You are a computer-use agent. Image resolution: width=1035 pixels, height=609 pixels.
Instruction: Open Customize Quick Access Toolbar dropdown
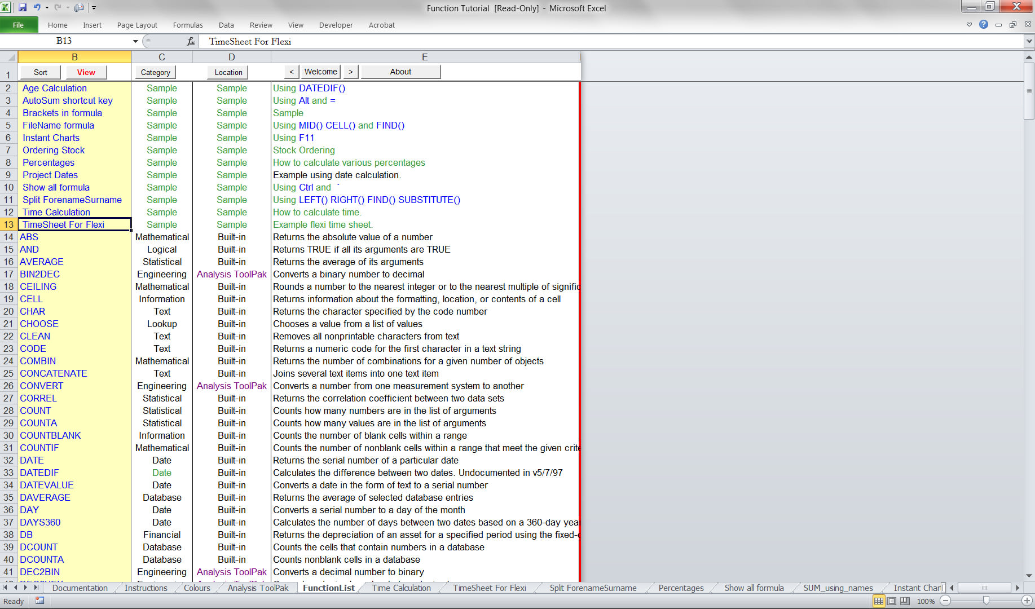[x=94, y=7]
